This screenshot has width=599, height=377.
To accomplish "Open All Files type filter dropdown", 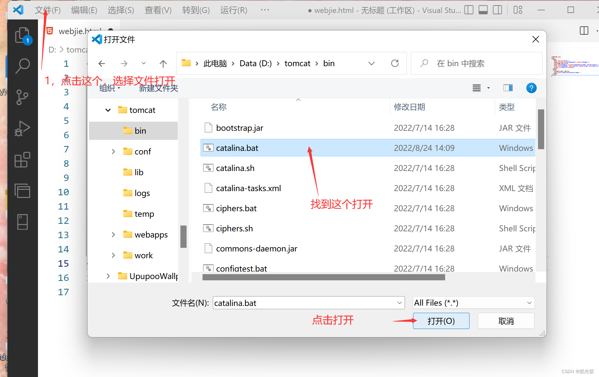I will tap(473, 303).
